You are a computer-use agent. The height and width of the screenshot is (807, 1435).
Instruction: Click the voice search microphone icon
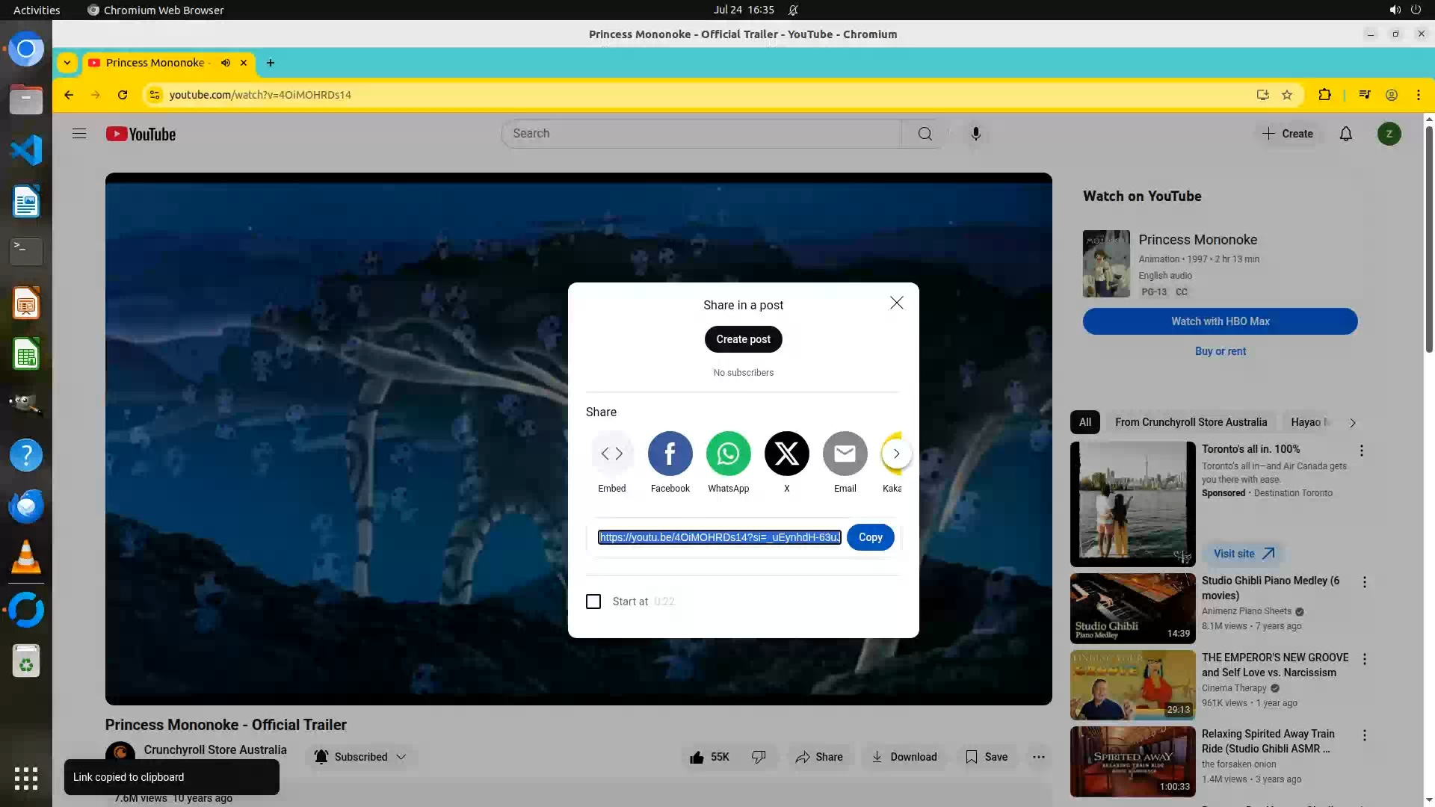point(975,134)
